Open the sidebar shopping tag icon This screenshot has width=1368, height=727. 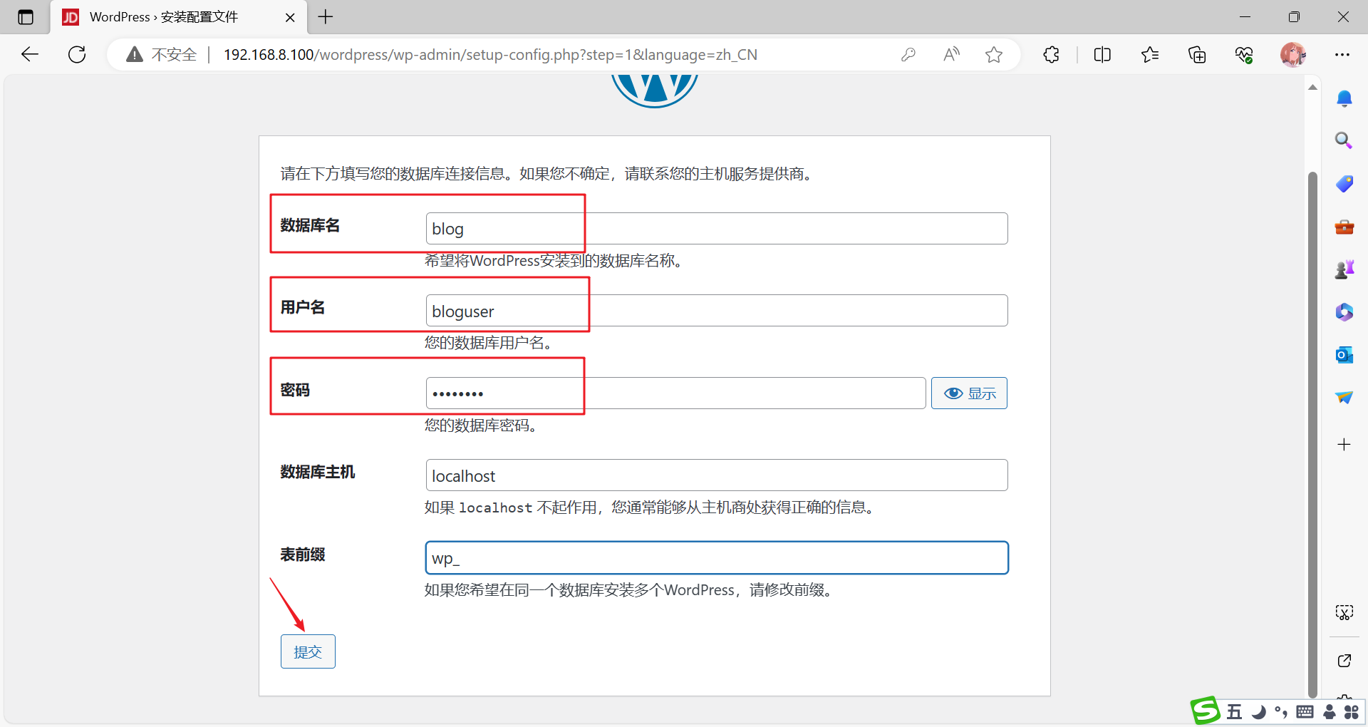pos(1344,184)
